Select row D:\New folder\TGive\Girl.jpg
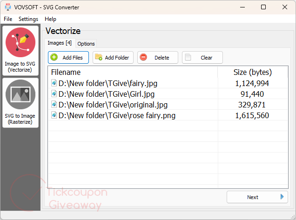This screenshot has width=296, height=220. pyautogui.click(x=168, y=94)
